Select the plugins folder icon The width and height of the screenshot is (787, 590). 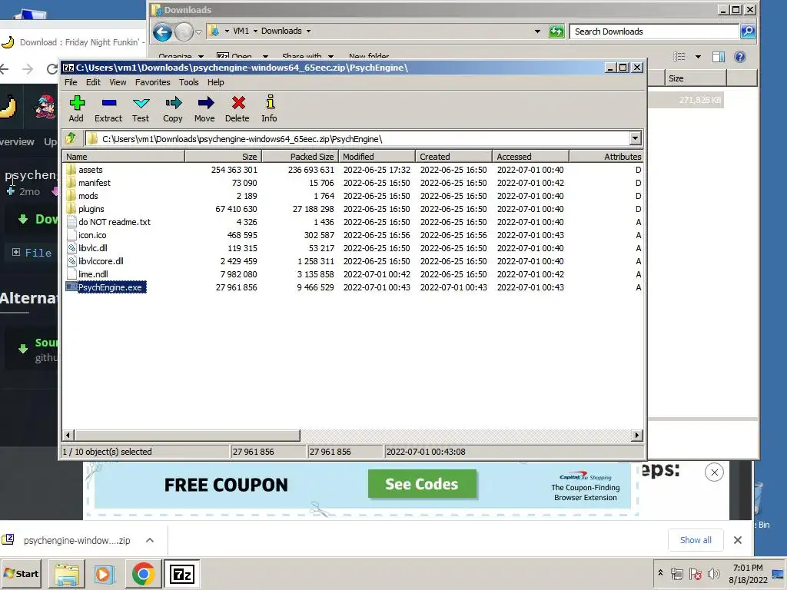pyautogui.click(x=71, y=209)
